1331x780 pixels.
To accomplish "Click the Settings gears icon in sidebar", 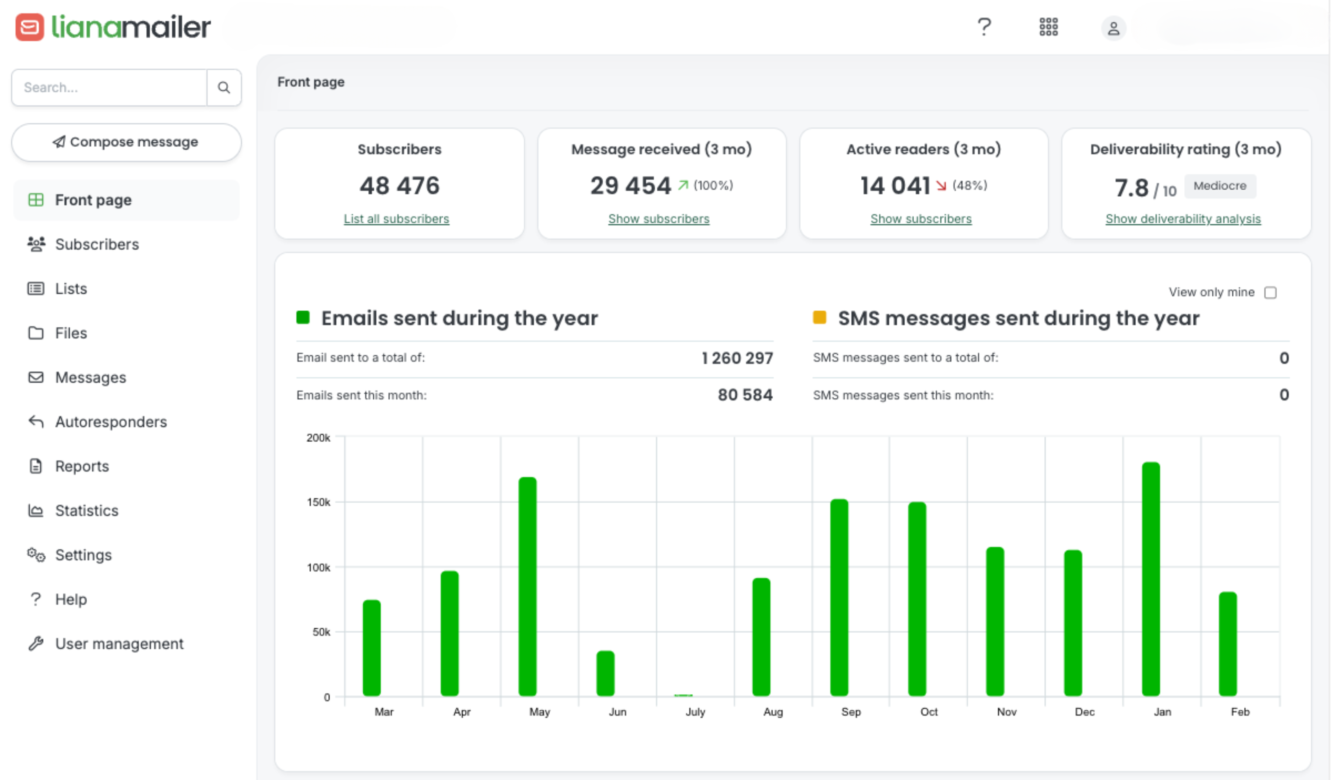I will (x=36, y=555).
